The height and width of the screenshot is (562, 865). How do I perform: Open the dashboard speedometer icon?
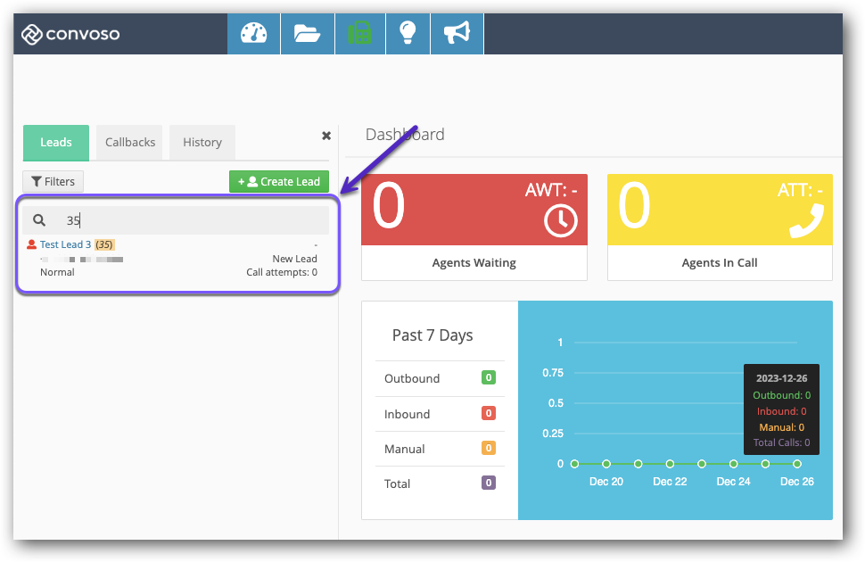click(253, 34)
